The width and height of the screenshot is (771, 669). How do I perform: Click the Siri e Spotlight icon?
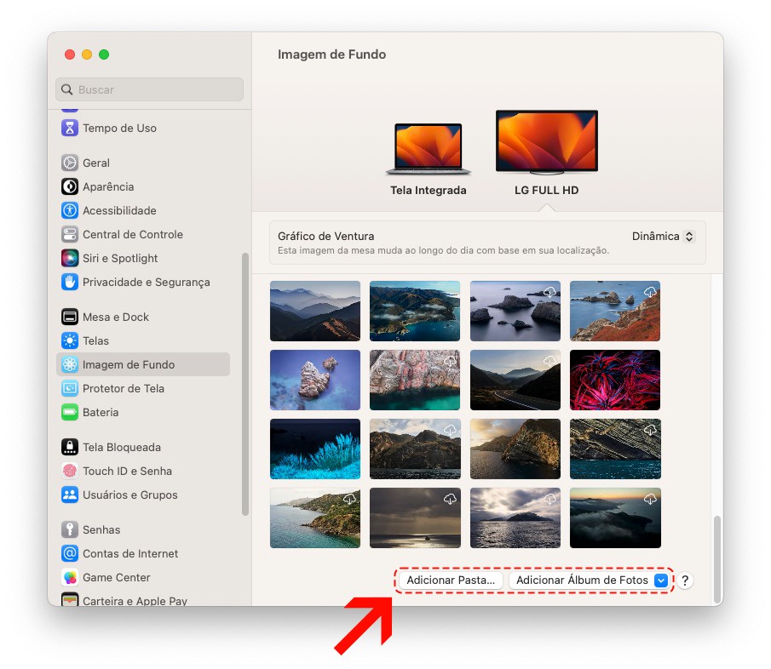[70, 259]
